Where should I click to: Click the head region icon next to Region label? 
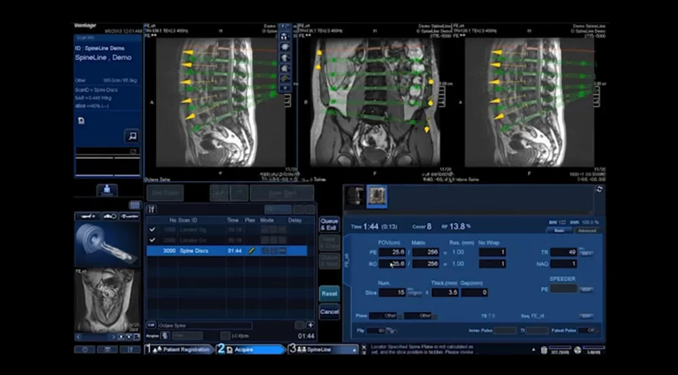[x=165, y=336]
